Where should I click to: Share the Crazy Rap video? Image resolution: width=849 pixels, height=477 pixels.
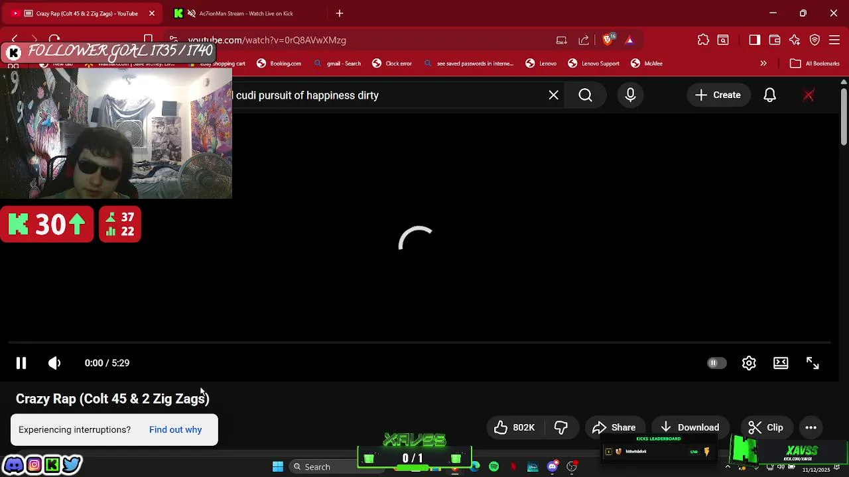(614, 427)
